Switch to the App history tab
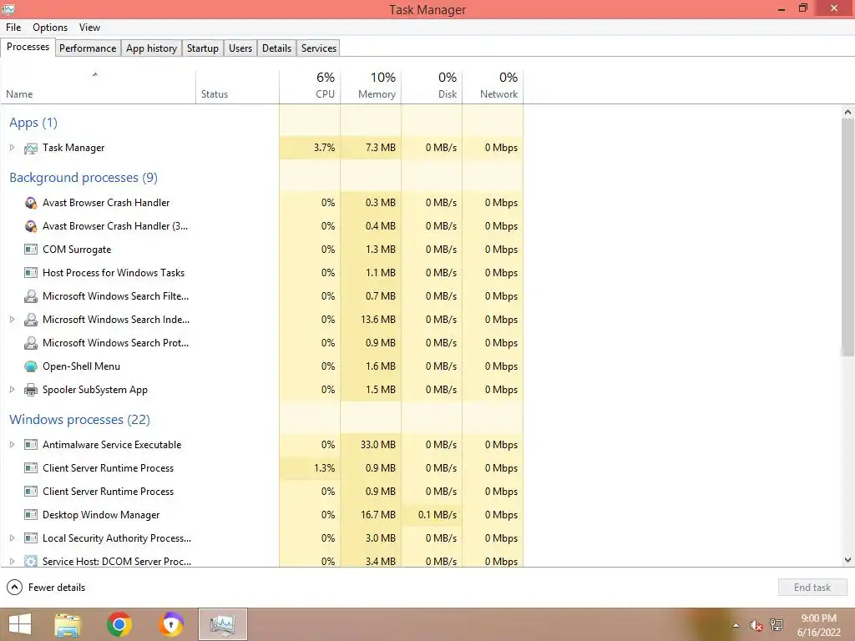The width and height of the screenshot is (855, 641). point(152,48)
